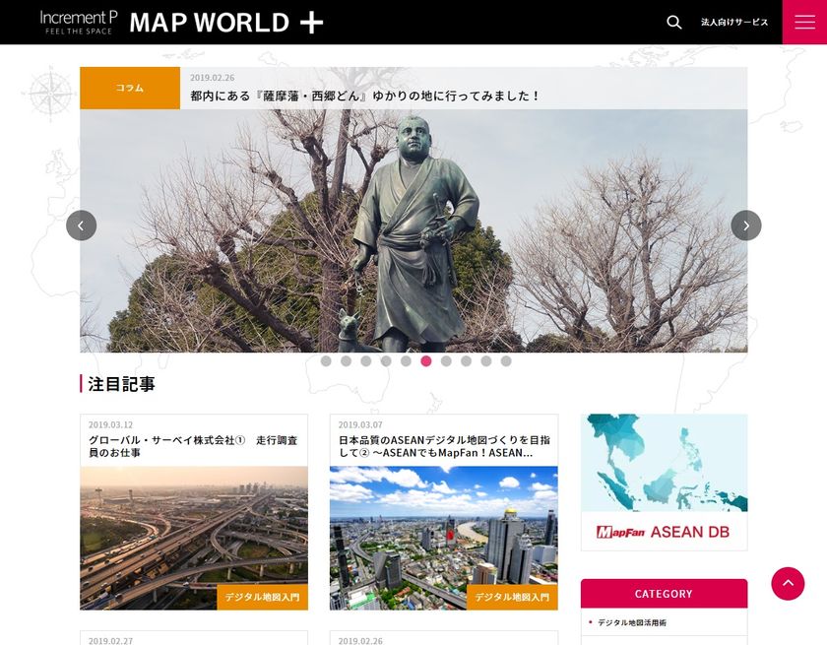The height and width of the screenshot is (645, 827).
Task: Select the active pink carousel dot
Action: coord(425,362)
